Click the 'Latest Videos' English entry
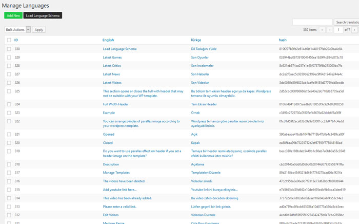Image resolution: width=359 pixels, height=224 pixels. (x=112, y=83)
